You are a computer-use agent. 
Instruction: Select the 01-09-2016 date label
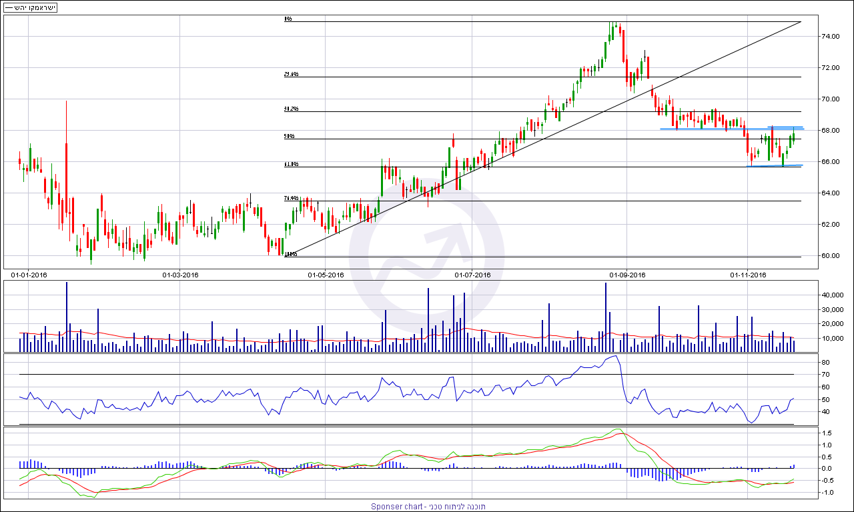click(627, 275)
